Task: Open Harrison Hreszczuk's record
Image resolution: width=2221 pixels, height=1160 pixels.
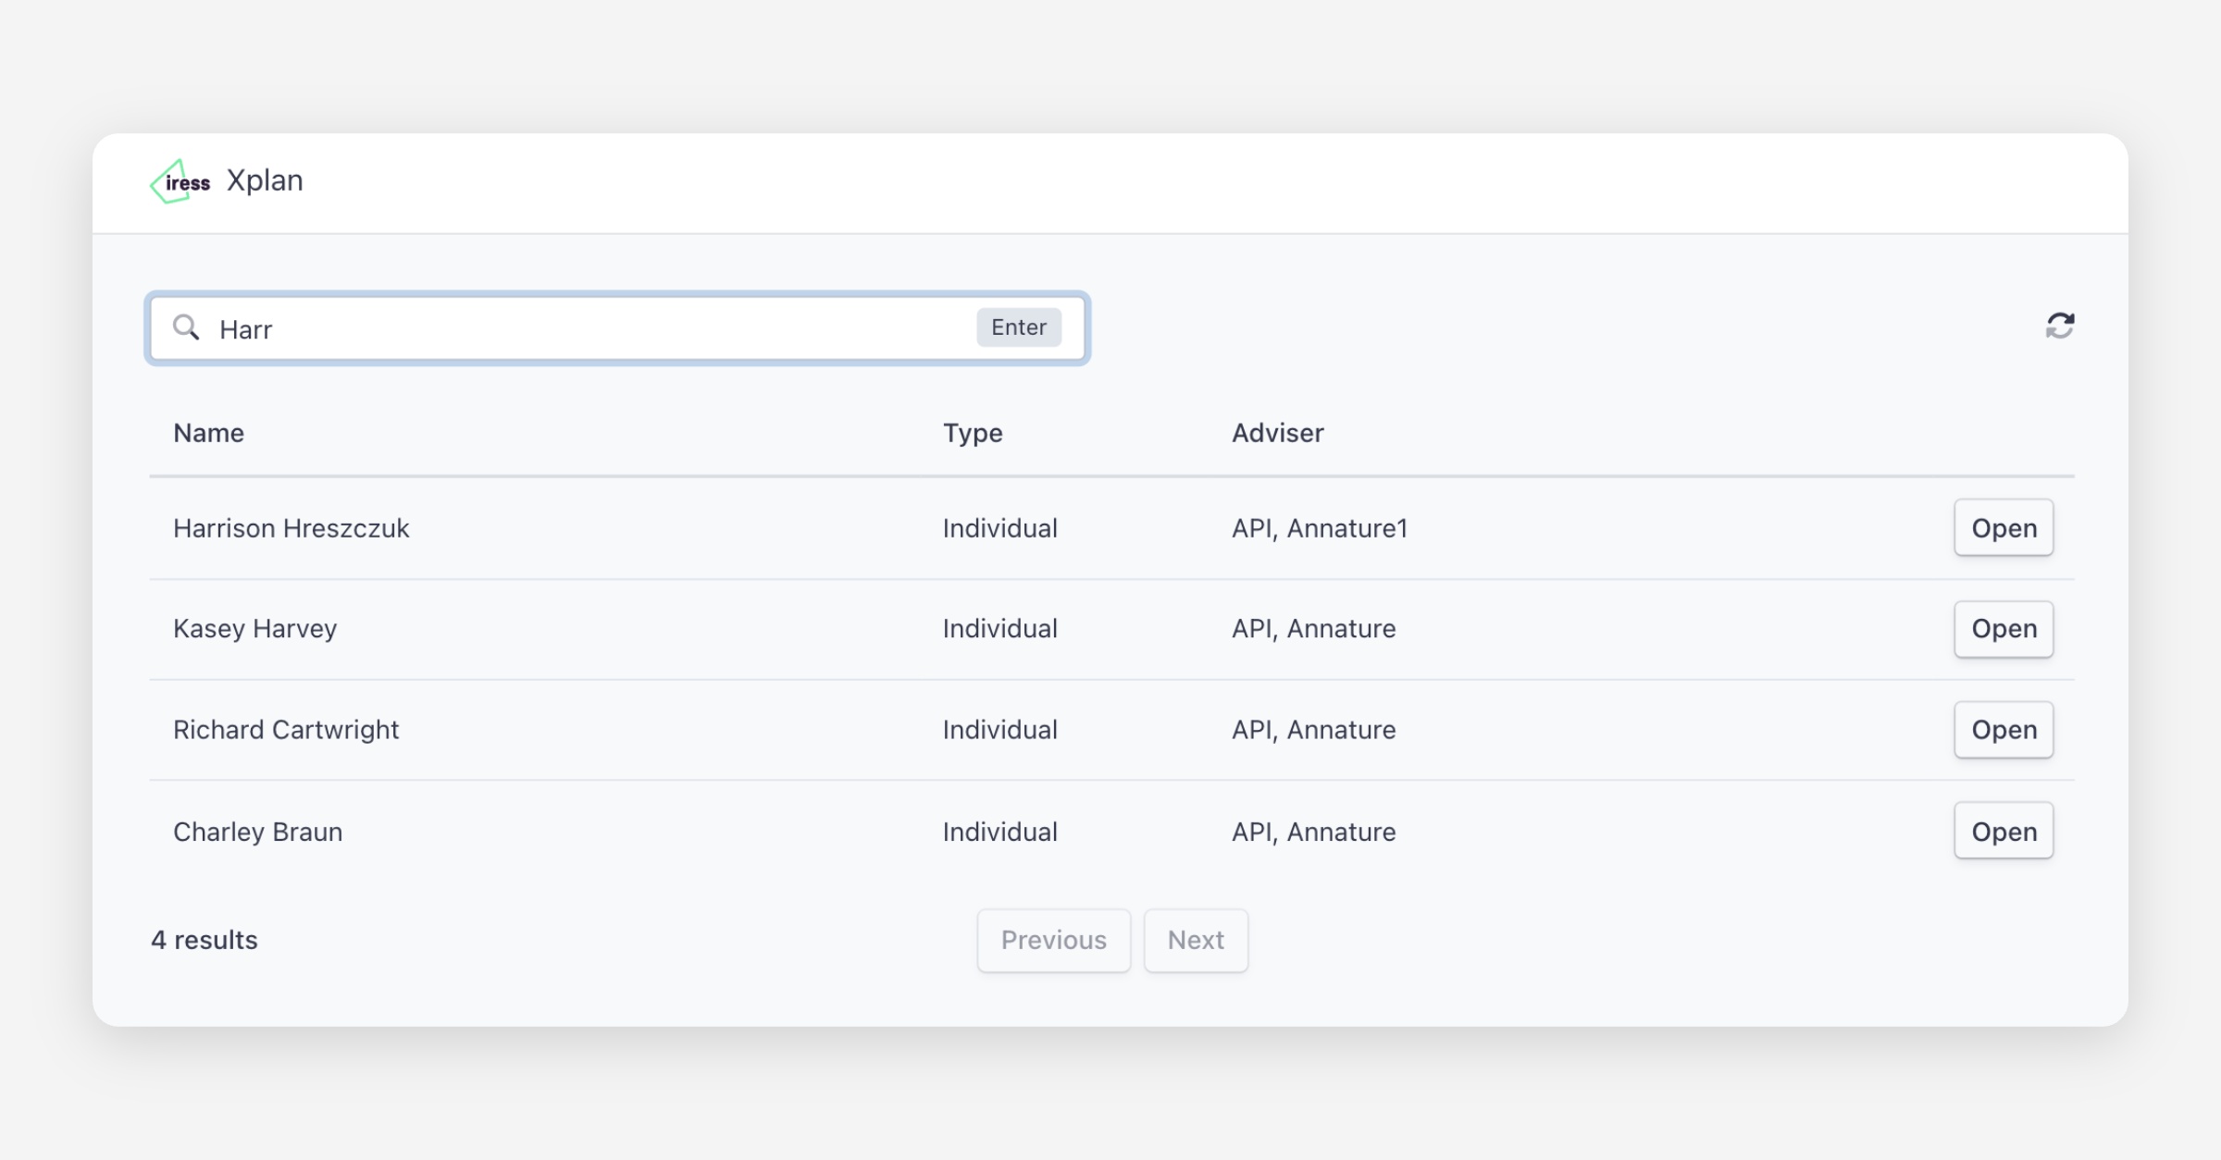Action: [x=2003, y=528]
